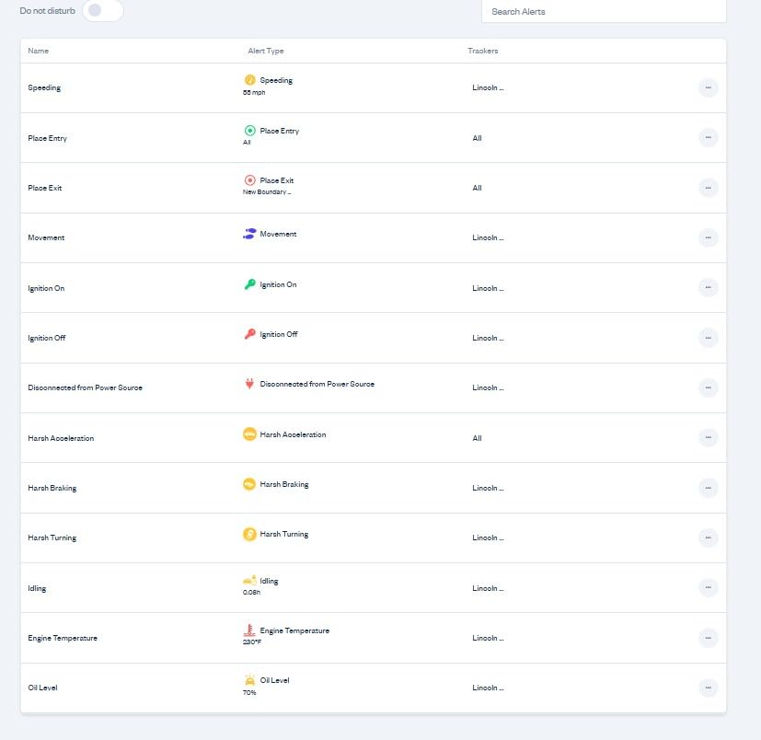This screenshot has height=740, width=761.
Task: Click the Engine Temperature thermometer icon
Action: click(249, 630)
